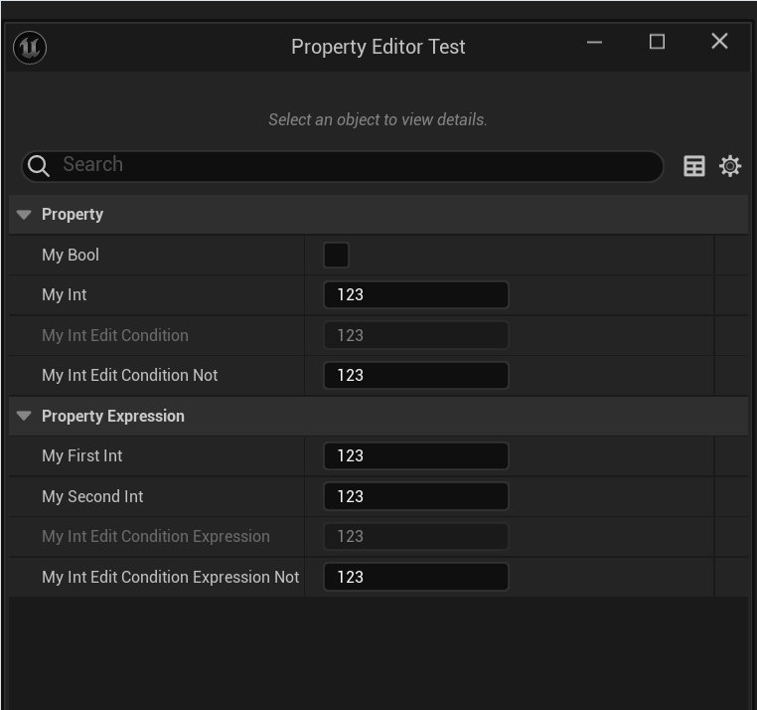Collapse the Property category arrow
Image resolution: width=757 pixels, height=710 pixels.
[x=24, y=215]
